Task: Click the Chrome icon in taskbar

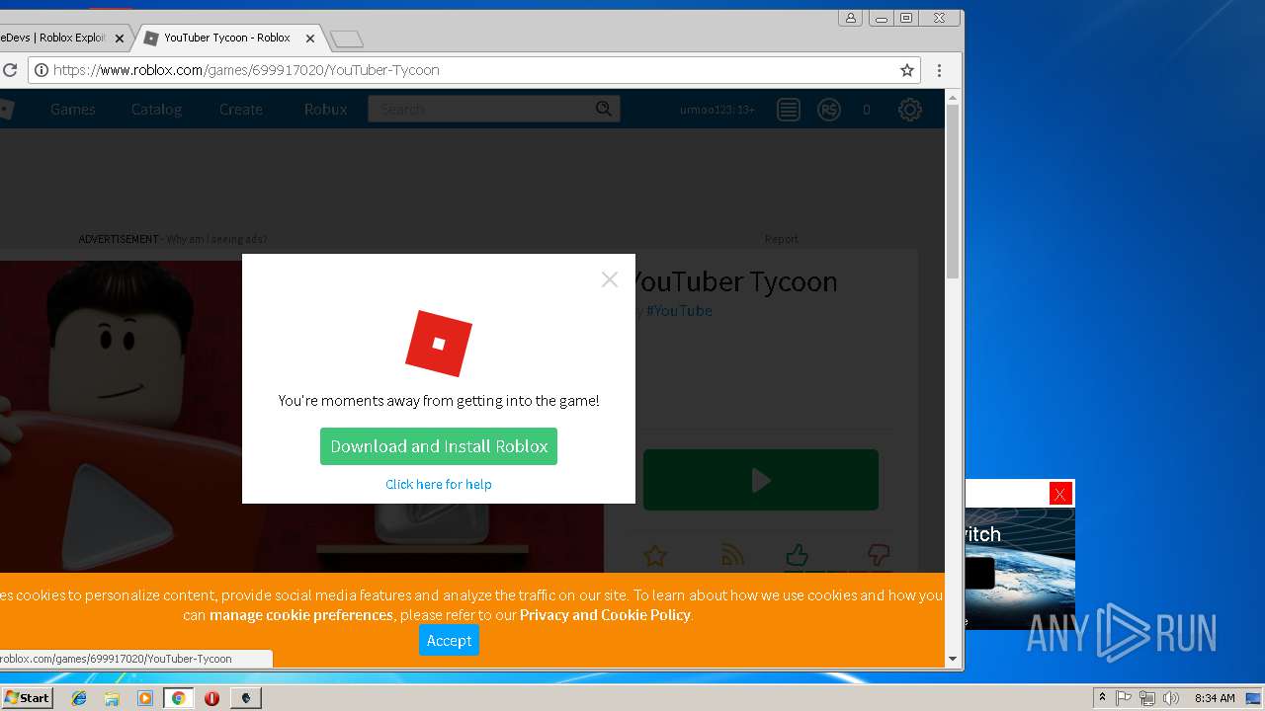Action: point(178,698)
